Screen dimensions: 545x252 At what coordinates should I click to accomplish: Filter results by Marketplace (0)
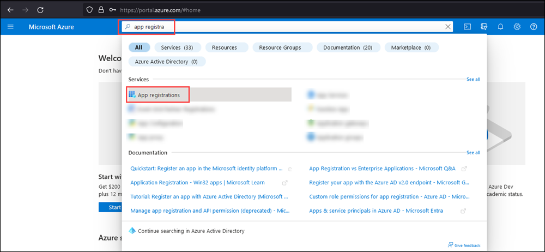click(410, 47)
